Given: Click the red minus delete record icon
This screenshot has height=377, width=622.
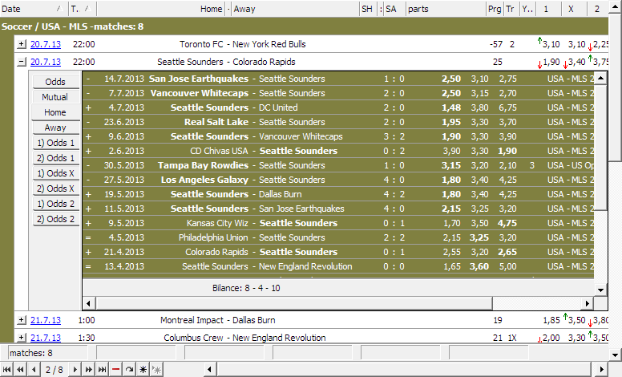Looking at the screenshot, I should 115,370.
